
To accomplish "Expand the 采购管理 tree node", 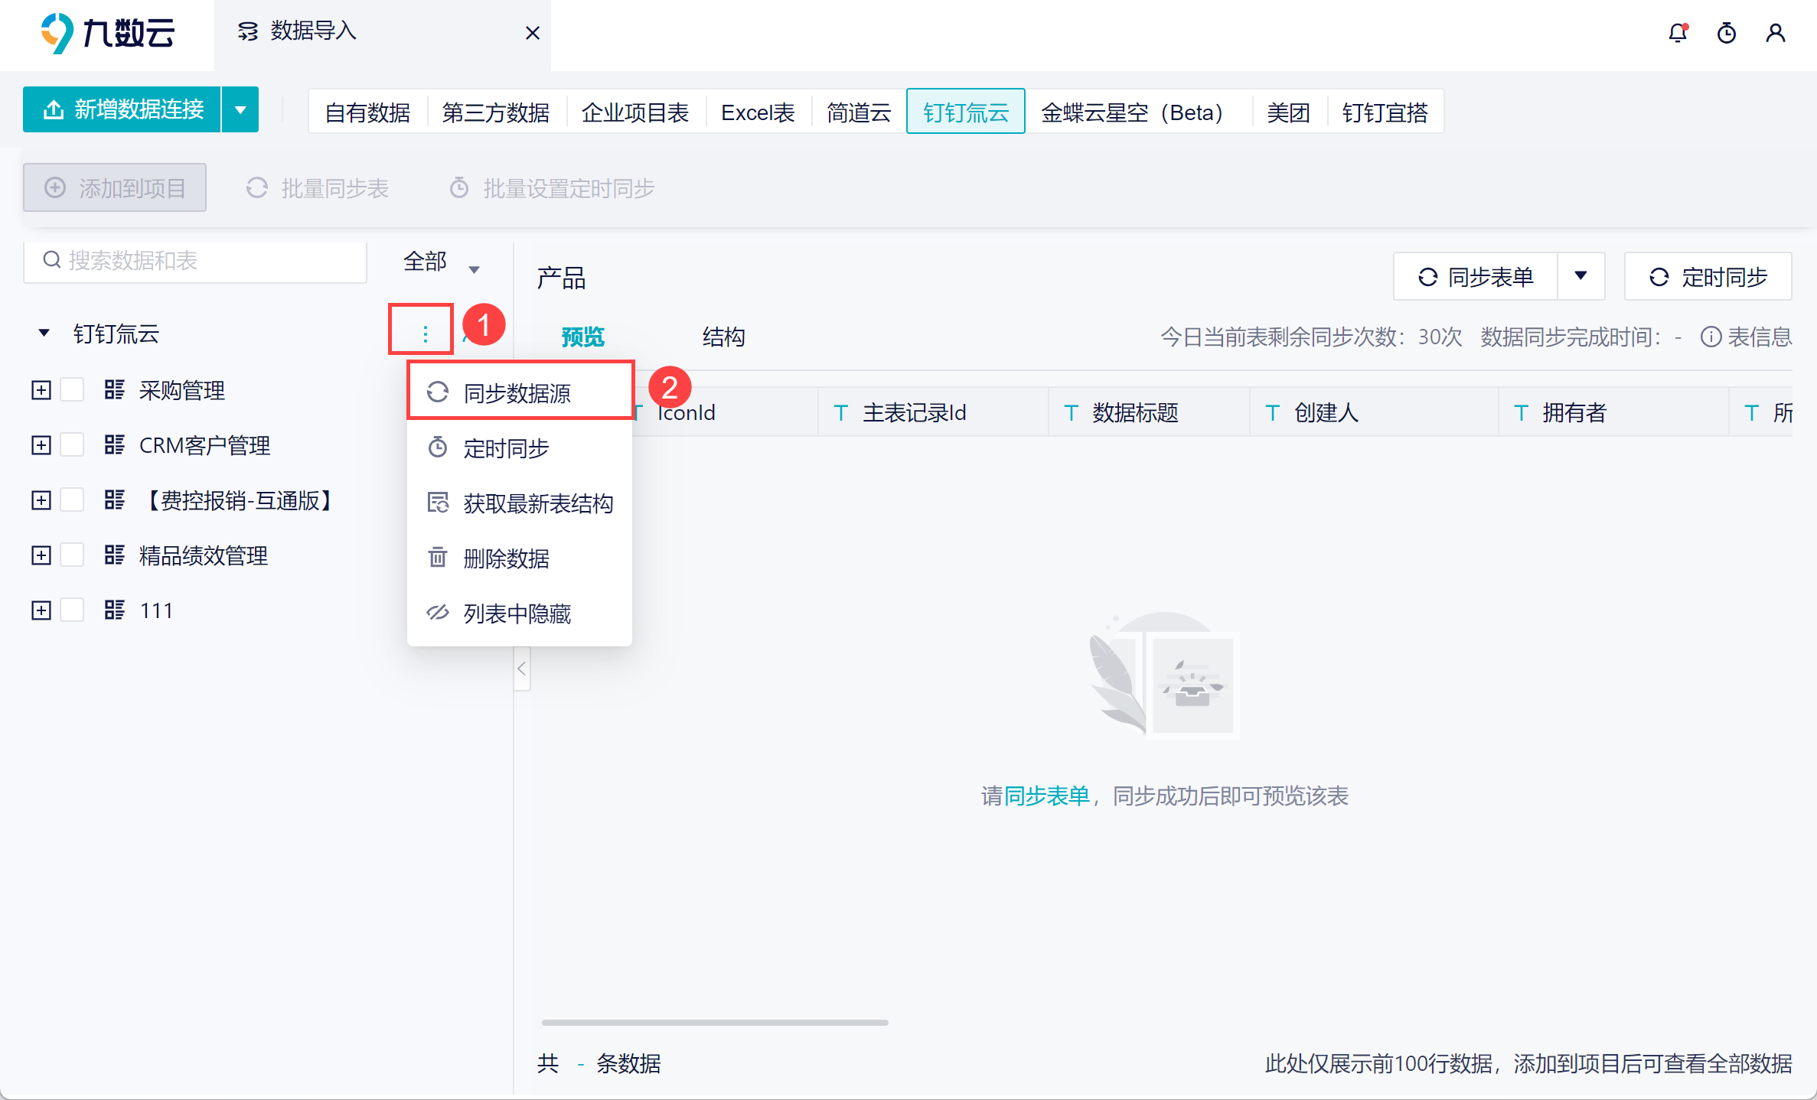I will click(x=41, y=390).
